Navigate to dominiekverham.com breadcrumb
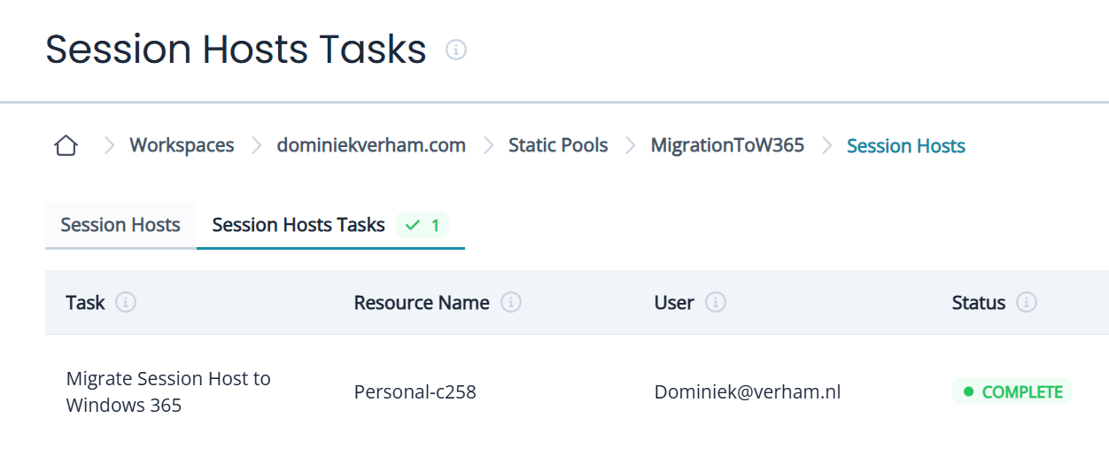1109x449 pixels. [x=371, y=145]
